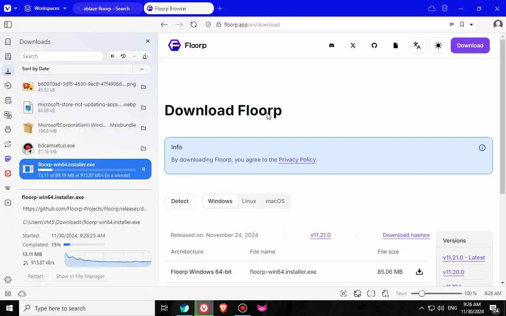Viewport: 506px width, 316px height.
Task: Open v11.20.0 in Versions list
Action: 453,272
